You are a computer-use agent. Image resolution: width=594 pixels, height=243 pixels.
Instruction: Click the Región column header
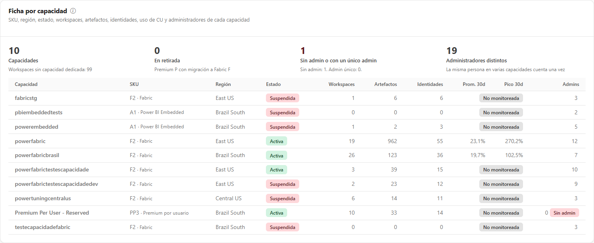coord(223,84)
